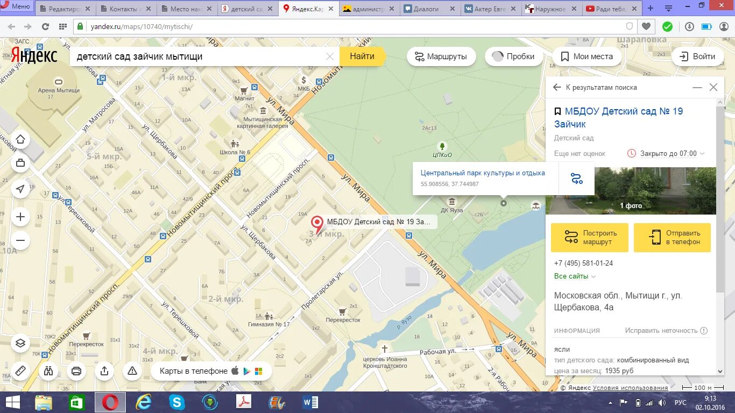Go back via К результатам поиска
Screen dimensions: 735x413
click(596, 87)
